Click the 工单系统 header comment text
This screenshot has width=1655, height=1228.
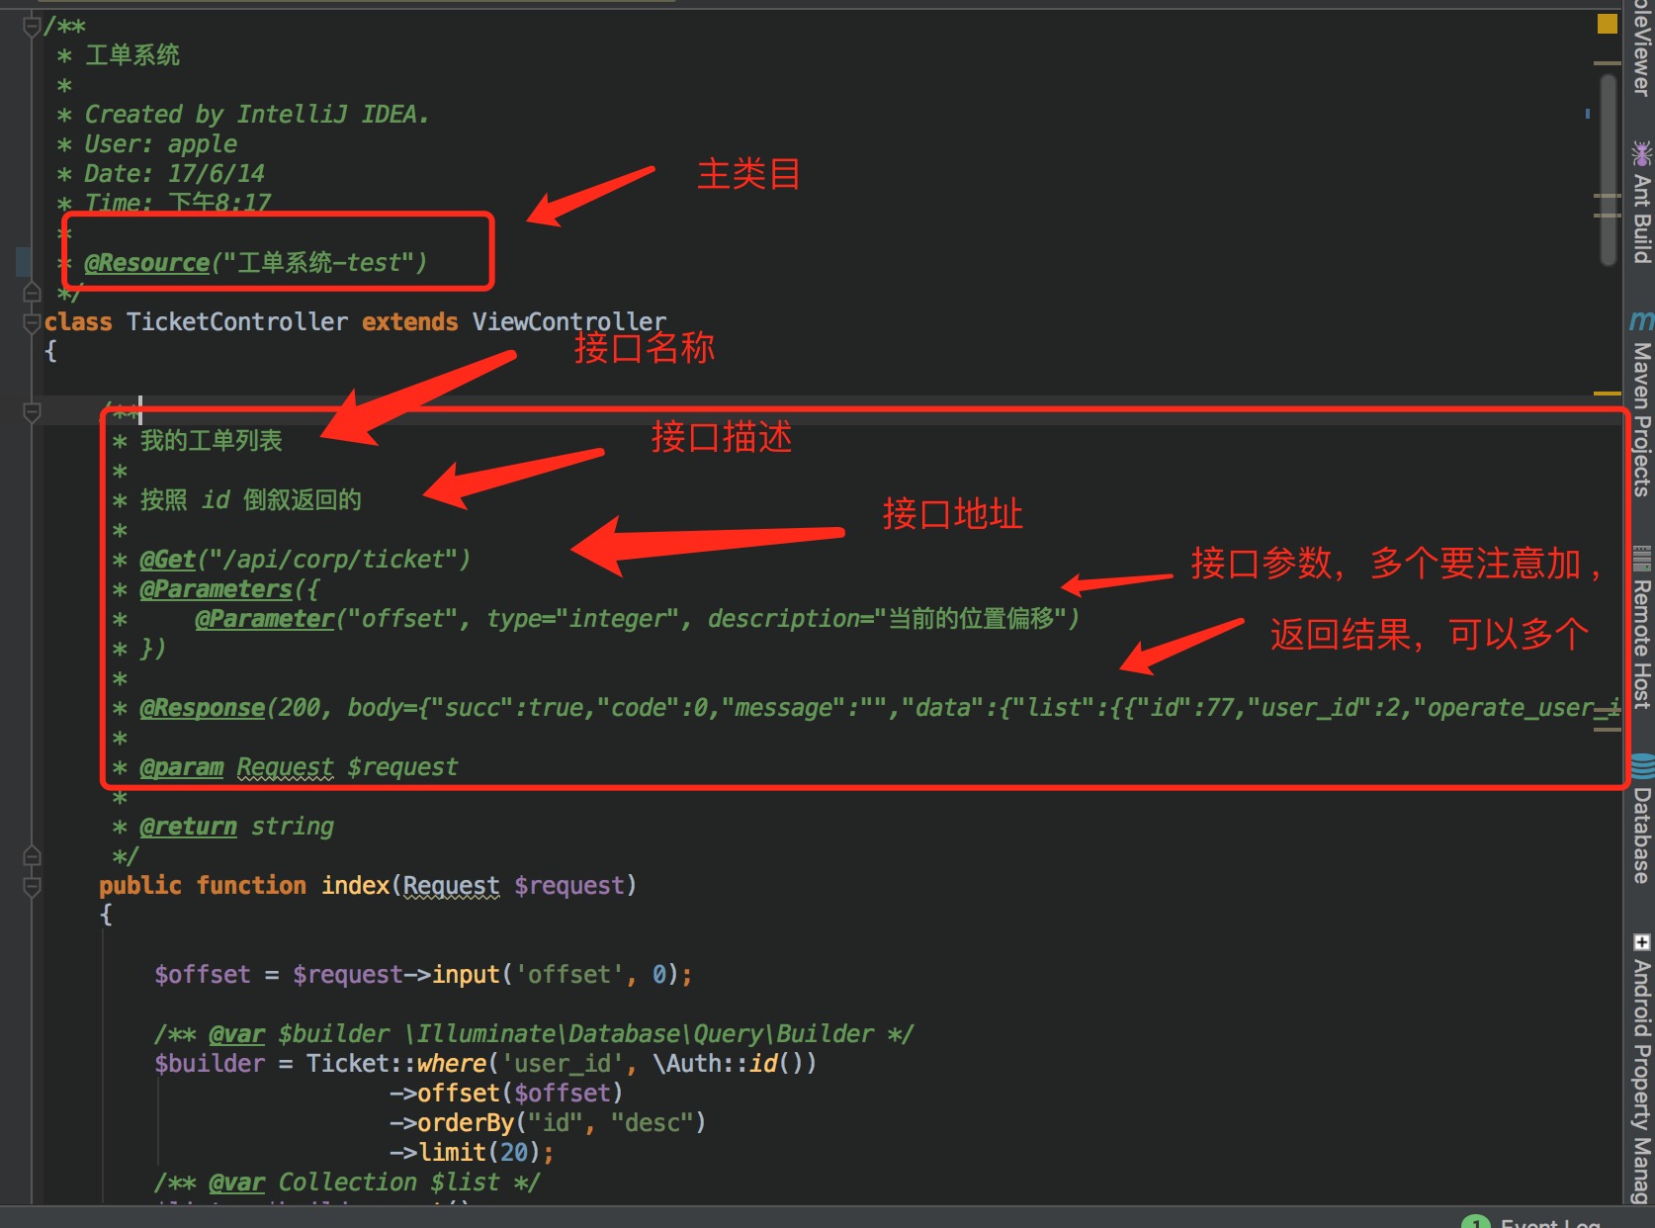click(132, 55)
